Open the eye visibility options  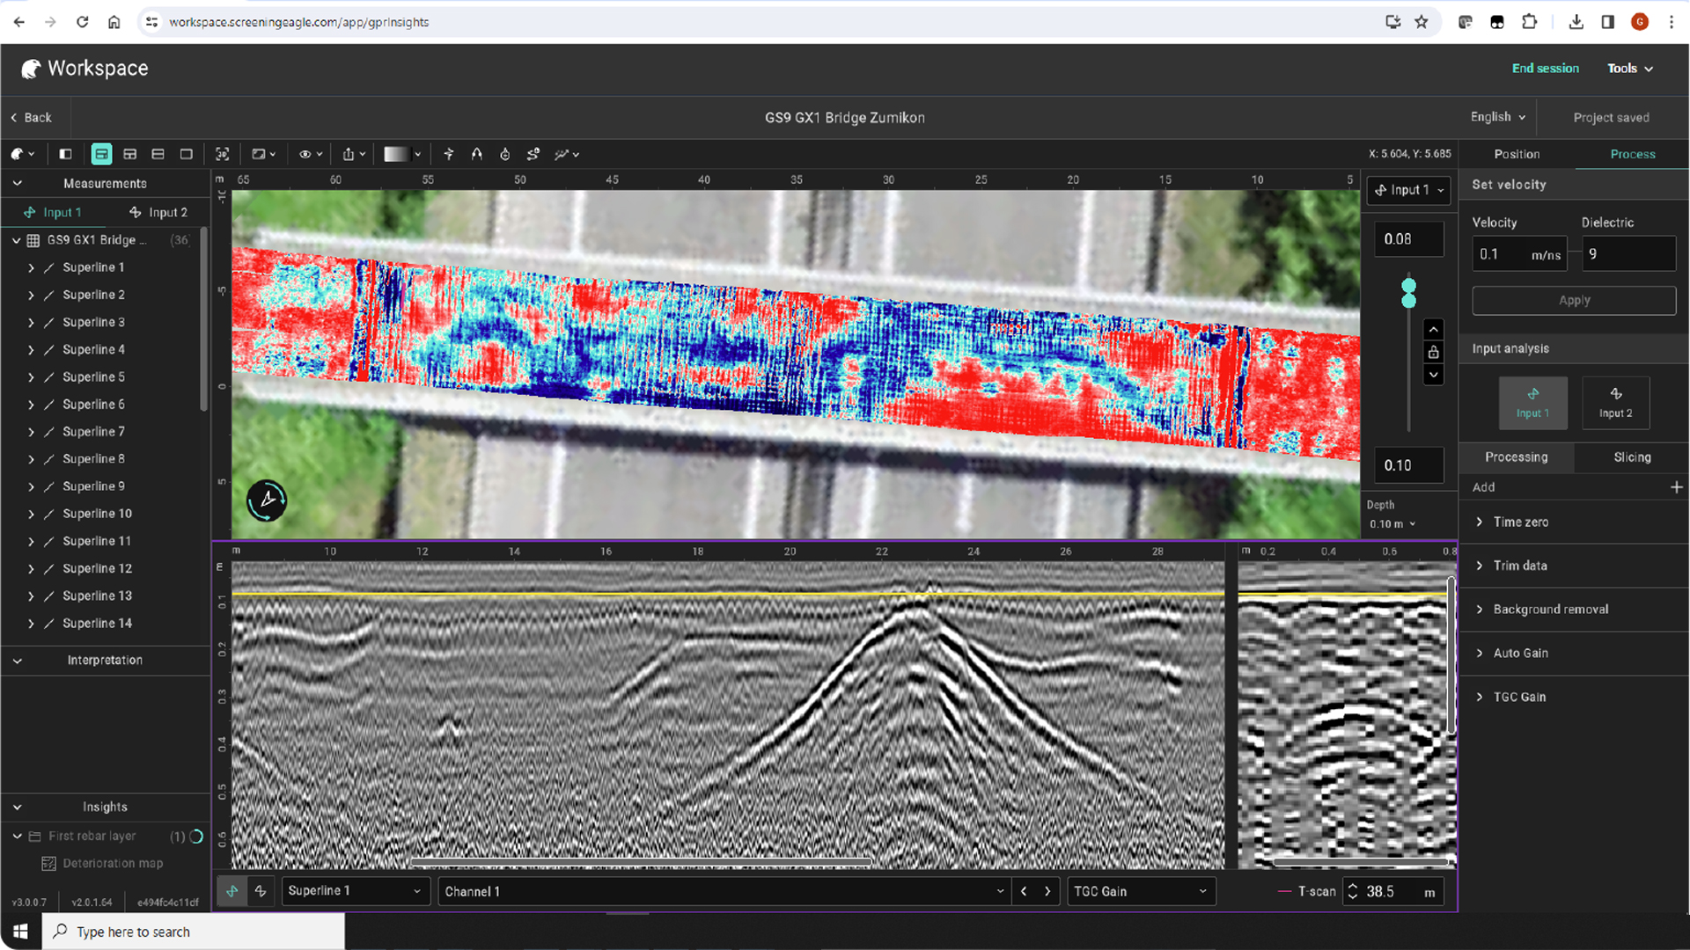point(310,154)
